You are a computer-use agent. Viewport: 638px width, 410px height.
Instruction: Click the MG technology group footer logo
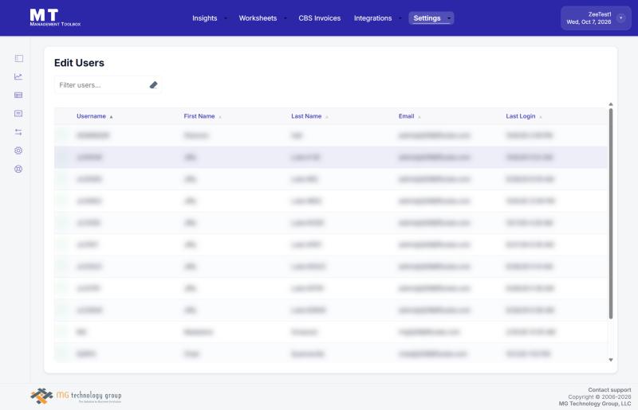coord(76,396)
